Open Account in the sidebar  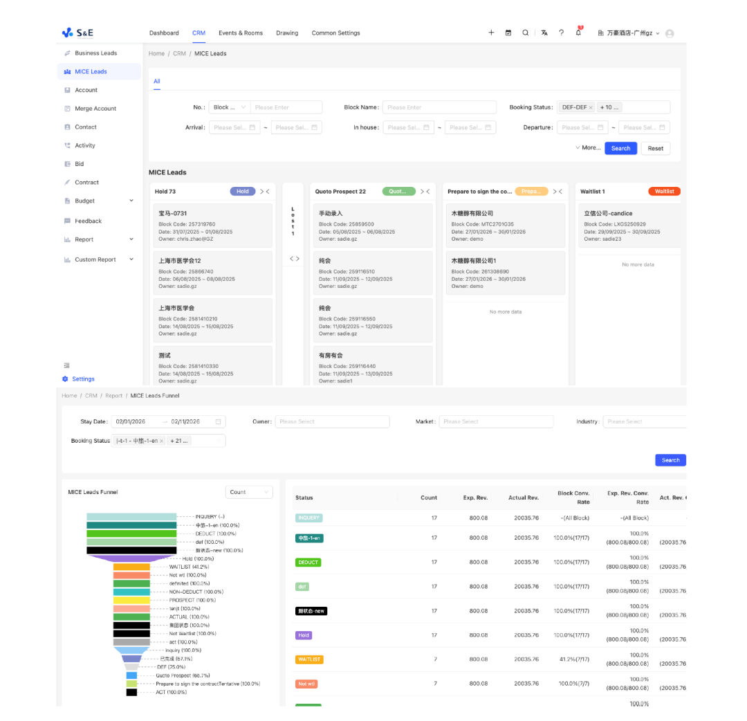pyautogui.click(x=99, y=90)
